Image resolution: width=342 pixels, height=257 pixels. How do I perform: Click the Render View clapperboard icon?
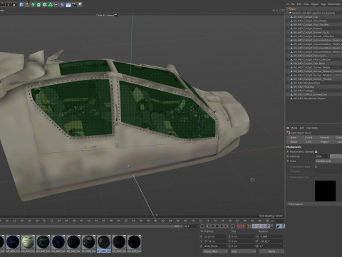coord(2,4)
